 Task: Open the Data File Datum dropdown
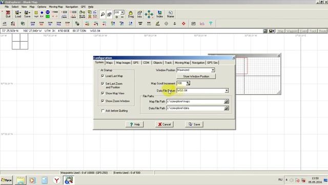pos(227,90)
